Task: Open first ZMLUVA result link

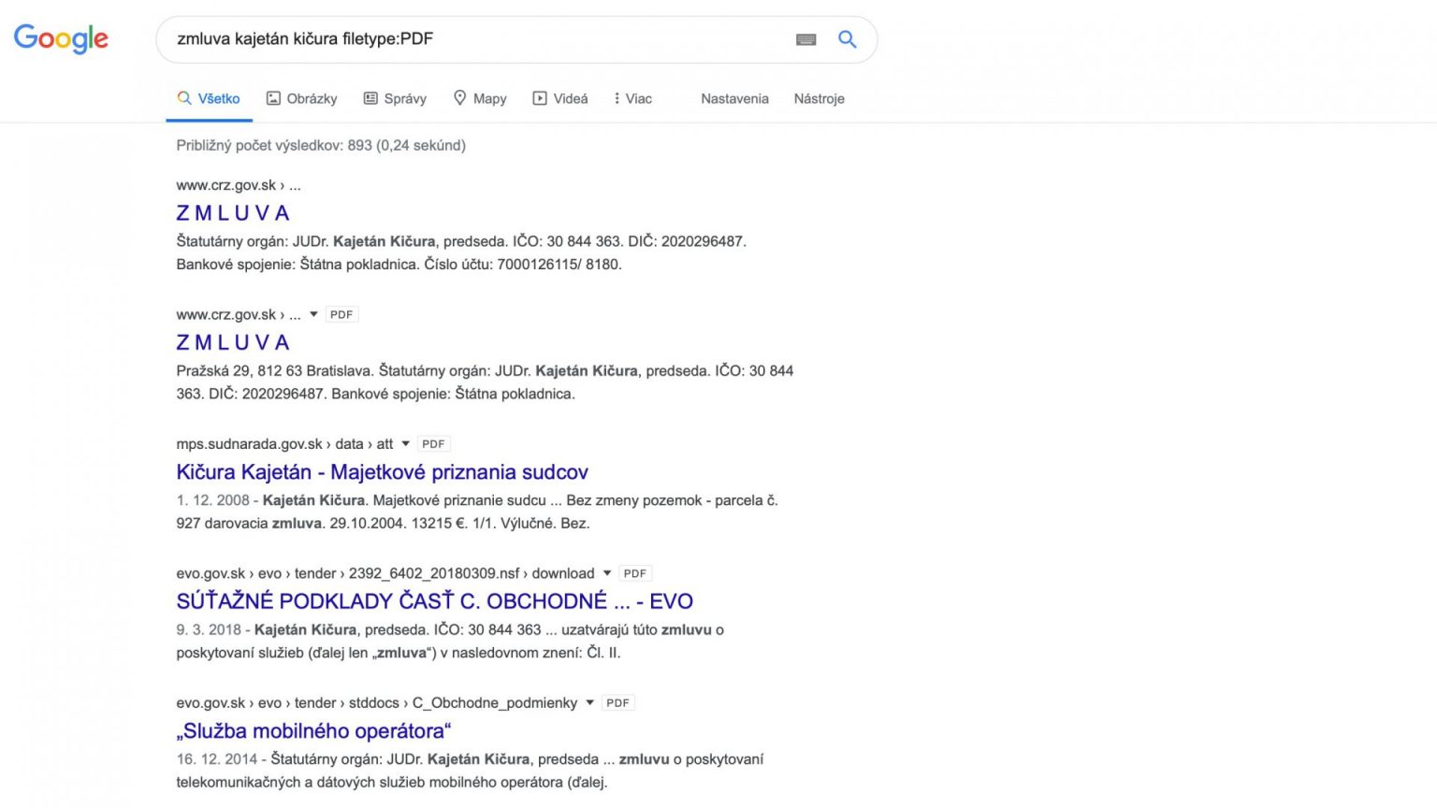Action: (233, 213)
